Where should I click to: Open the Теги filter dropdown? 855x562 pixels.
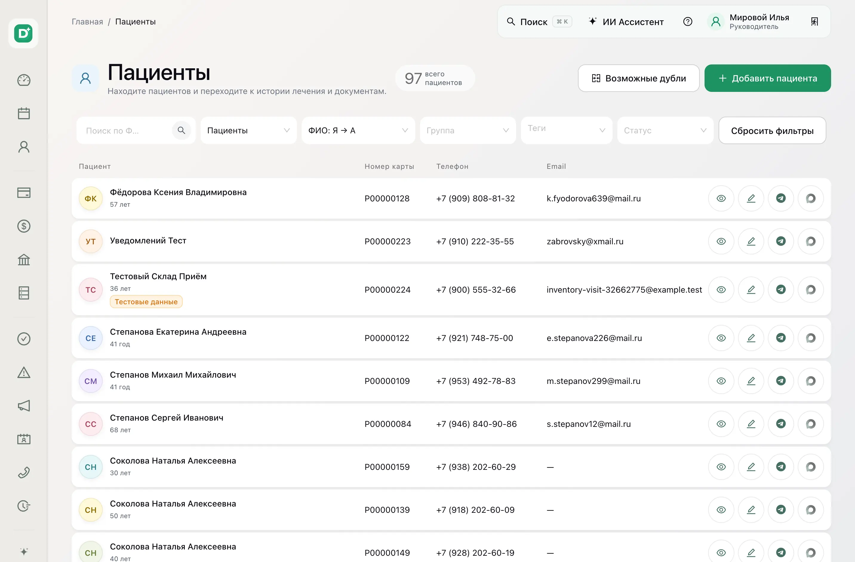point(567,130)
